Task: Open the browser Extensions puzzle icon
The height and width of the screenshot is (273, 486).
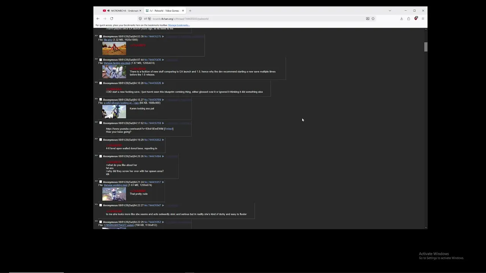Action: pyautogui.click(x=409, y=19)
